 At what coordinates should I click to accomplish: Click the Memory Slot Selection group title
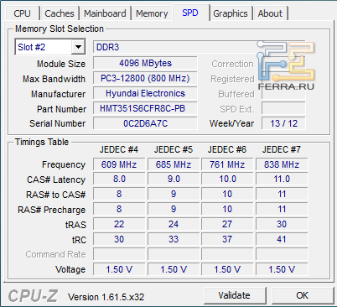[60, 29]
